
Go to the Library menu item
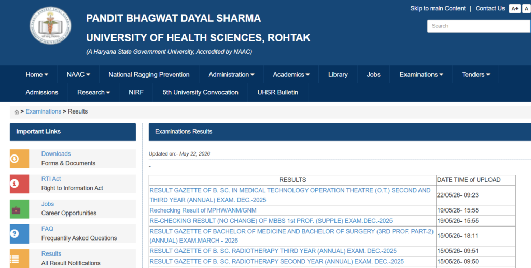338,75
